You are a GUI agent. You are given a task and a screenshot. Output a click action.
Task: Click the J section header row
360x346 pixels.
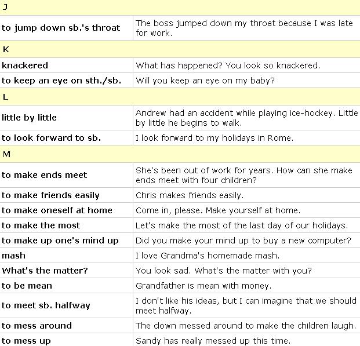click(x=180, y=8)
